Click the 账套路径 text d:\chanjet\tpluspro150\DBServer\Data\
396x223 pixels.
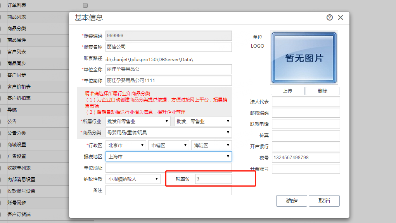click(149, 60)
